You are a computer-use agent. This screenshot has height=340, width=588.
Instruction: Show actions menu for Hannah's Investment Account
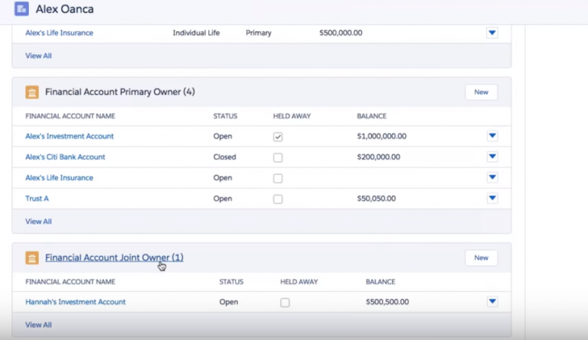(492, 302)
